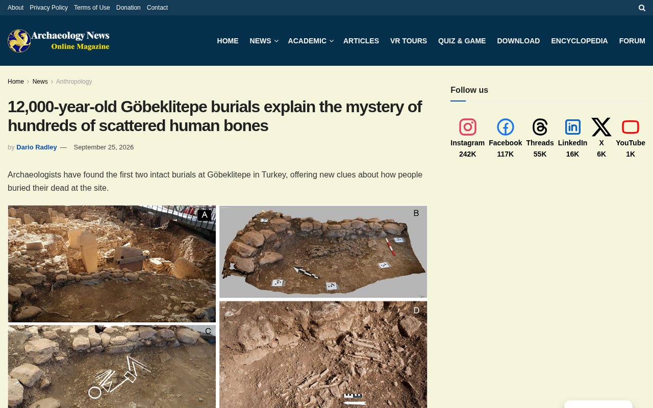Open the Facebook follow icon
Viewport: 653px width, 408px height.
tap(506, 127)
